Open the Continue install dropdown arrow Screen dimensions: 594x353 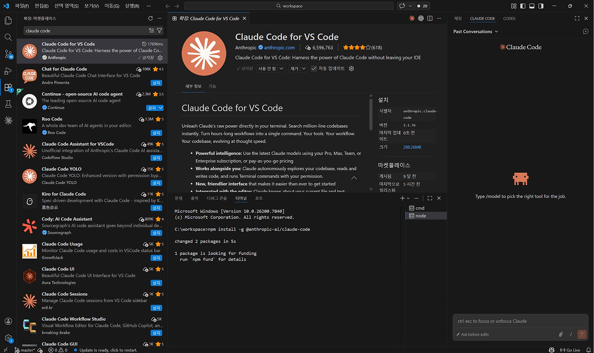pyautogui.click(x=161, y=108)
